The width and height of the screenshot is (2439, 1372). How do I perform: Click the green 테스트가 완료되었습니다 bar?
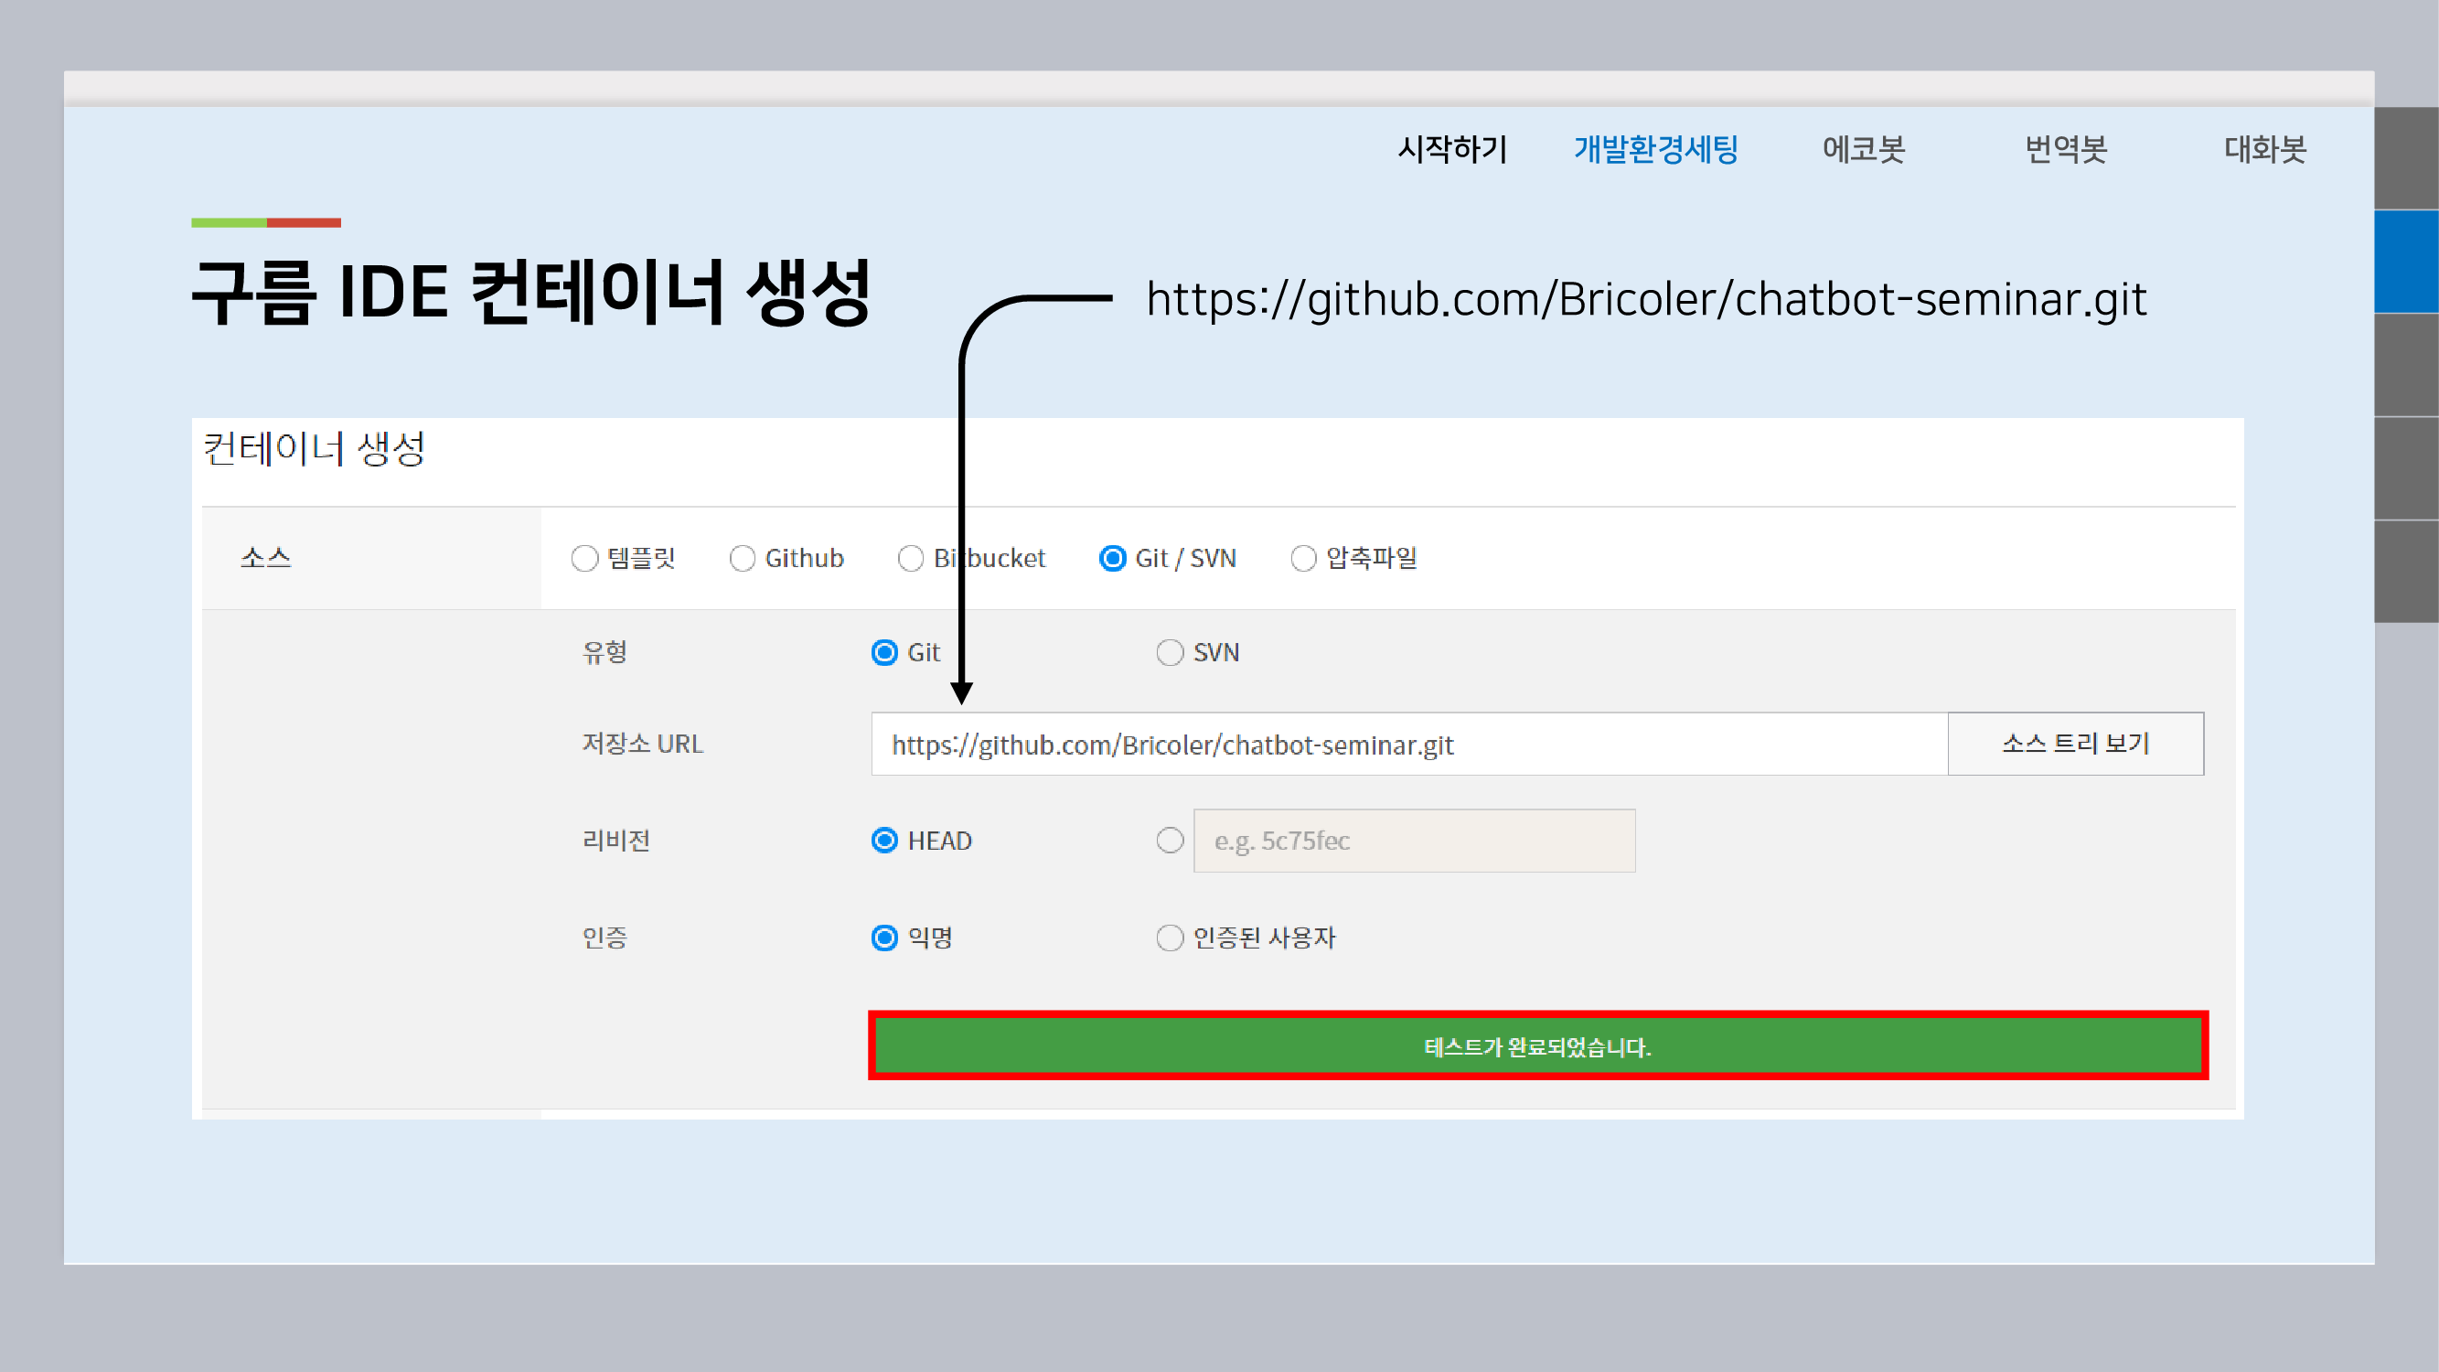click(x=1537, y=1046)
